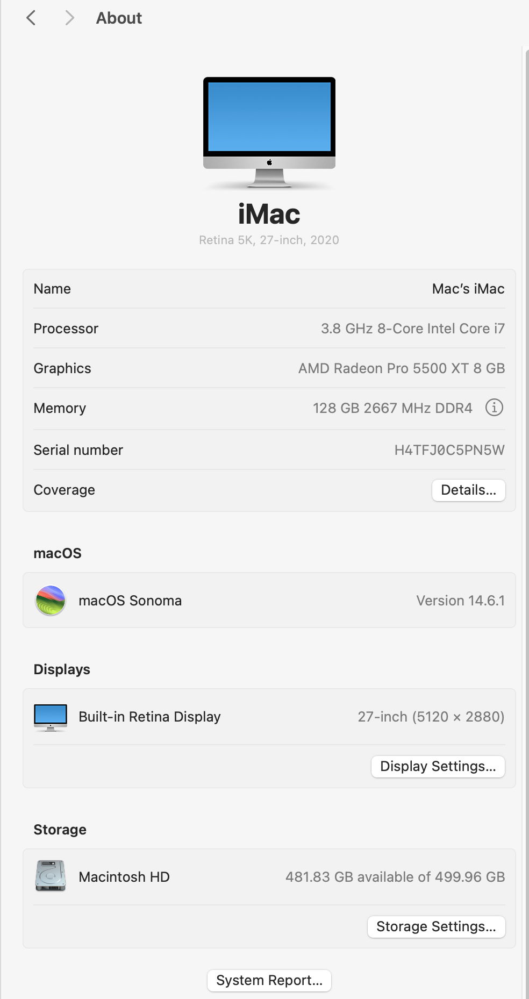Click the 27-inch (5120 × 2880) resolution text
The width and height of the screenshot is (529, 999).
(x=431, y=716)
